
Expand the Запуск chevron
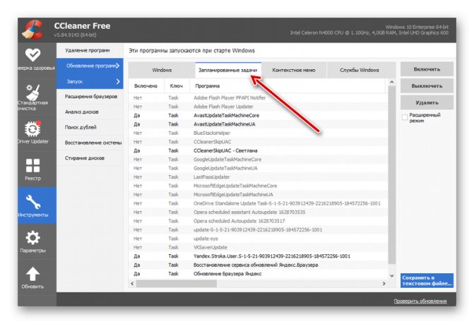click(118, 81)
